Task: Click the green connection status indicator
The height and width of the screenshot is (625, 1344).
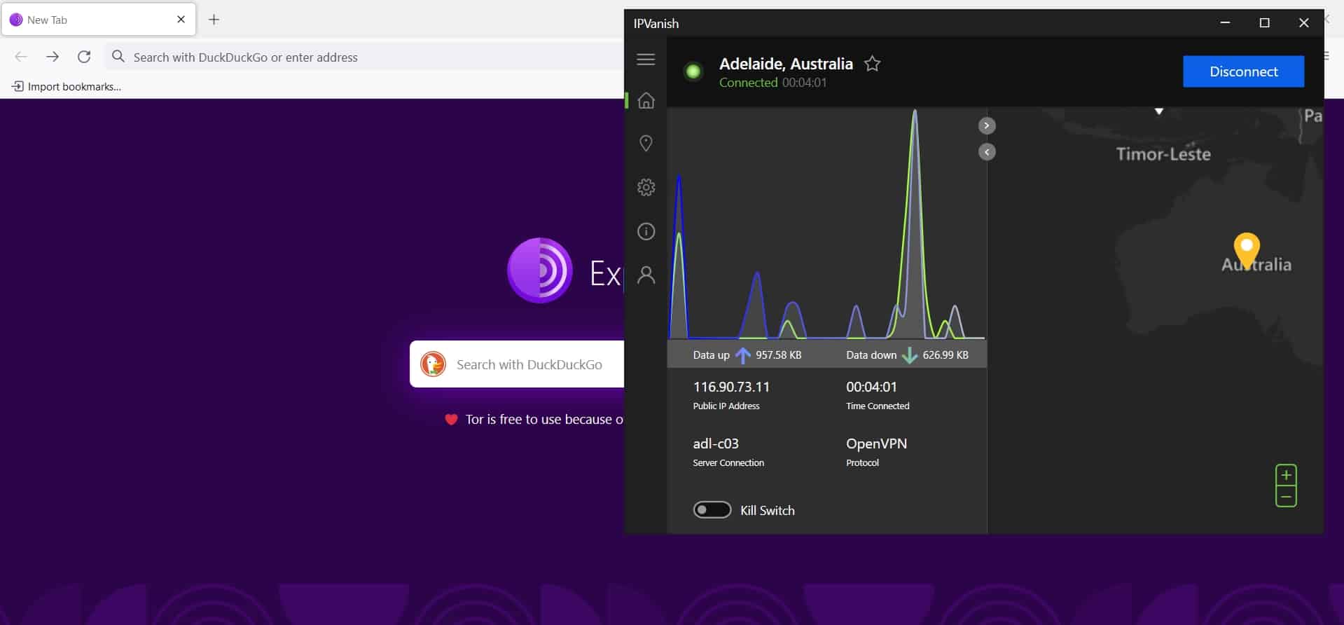Action: coord(693,71)
